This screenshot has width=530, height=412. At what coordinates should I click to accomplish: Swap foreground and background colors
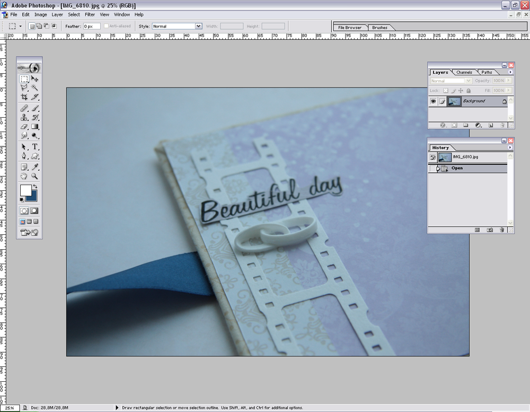click(x=35, y=187)
